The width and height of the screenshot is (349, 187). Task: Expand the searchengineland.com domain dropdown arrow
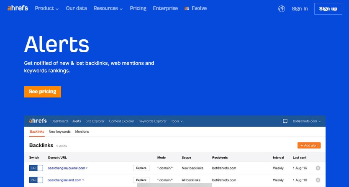[83, 180]
